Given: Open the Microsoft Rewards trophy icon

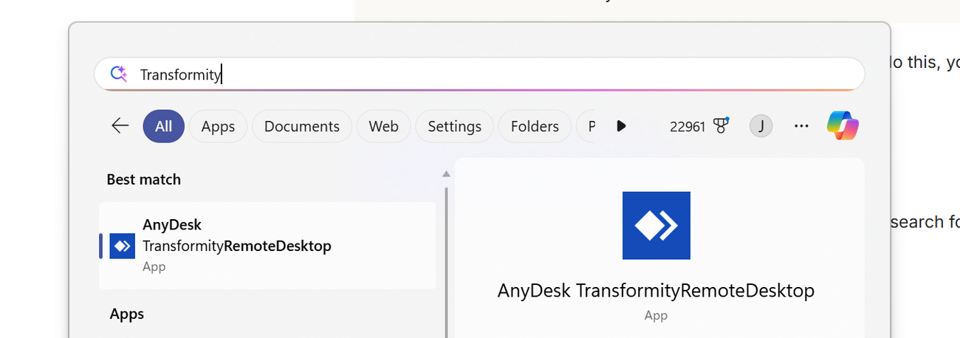Looking at the screenshot, I should pyautogui.click(x=721, y=126).
